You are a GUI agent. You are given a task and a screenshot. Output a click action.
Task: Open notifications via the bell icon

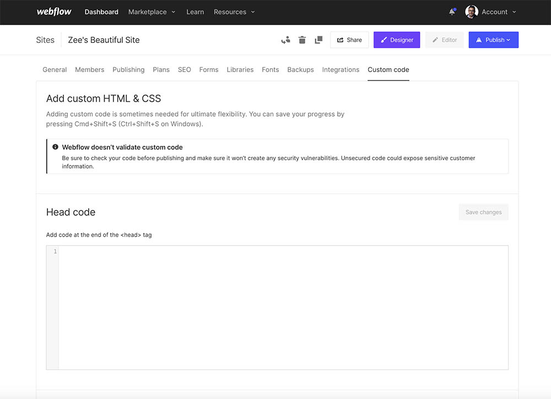(452, 12)
